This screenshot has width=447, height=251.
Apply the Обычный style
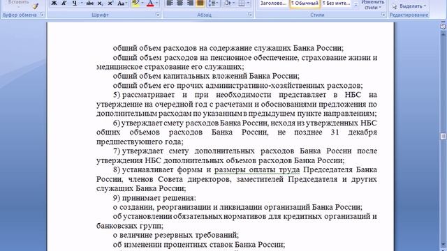pos(305,3)
